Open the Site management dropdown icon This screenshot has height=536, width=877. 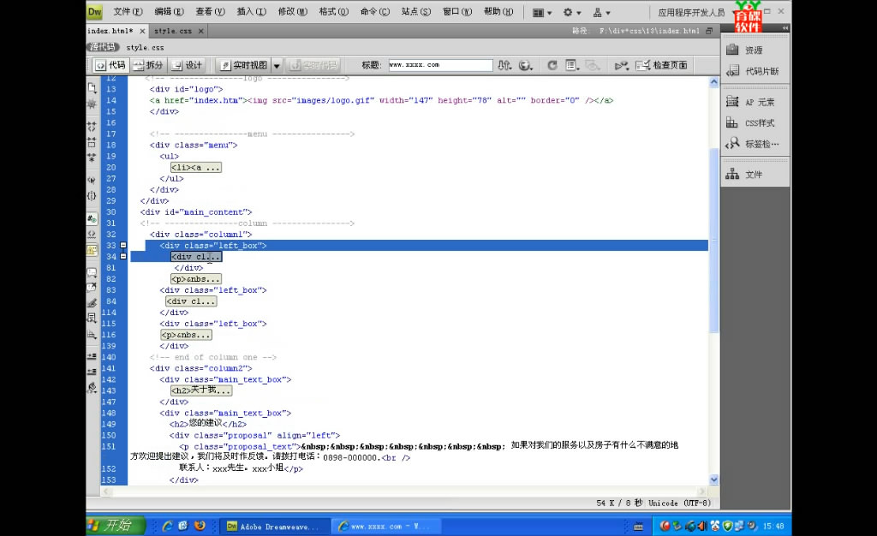(602, 12)
